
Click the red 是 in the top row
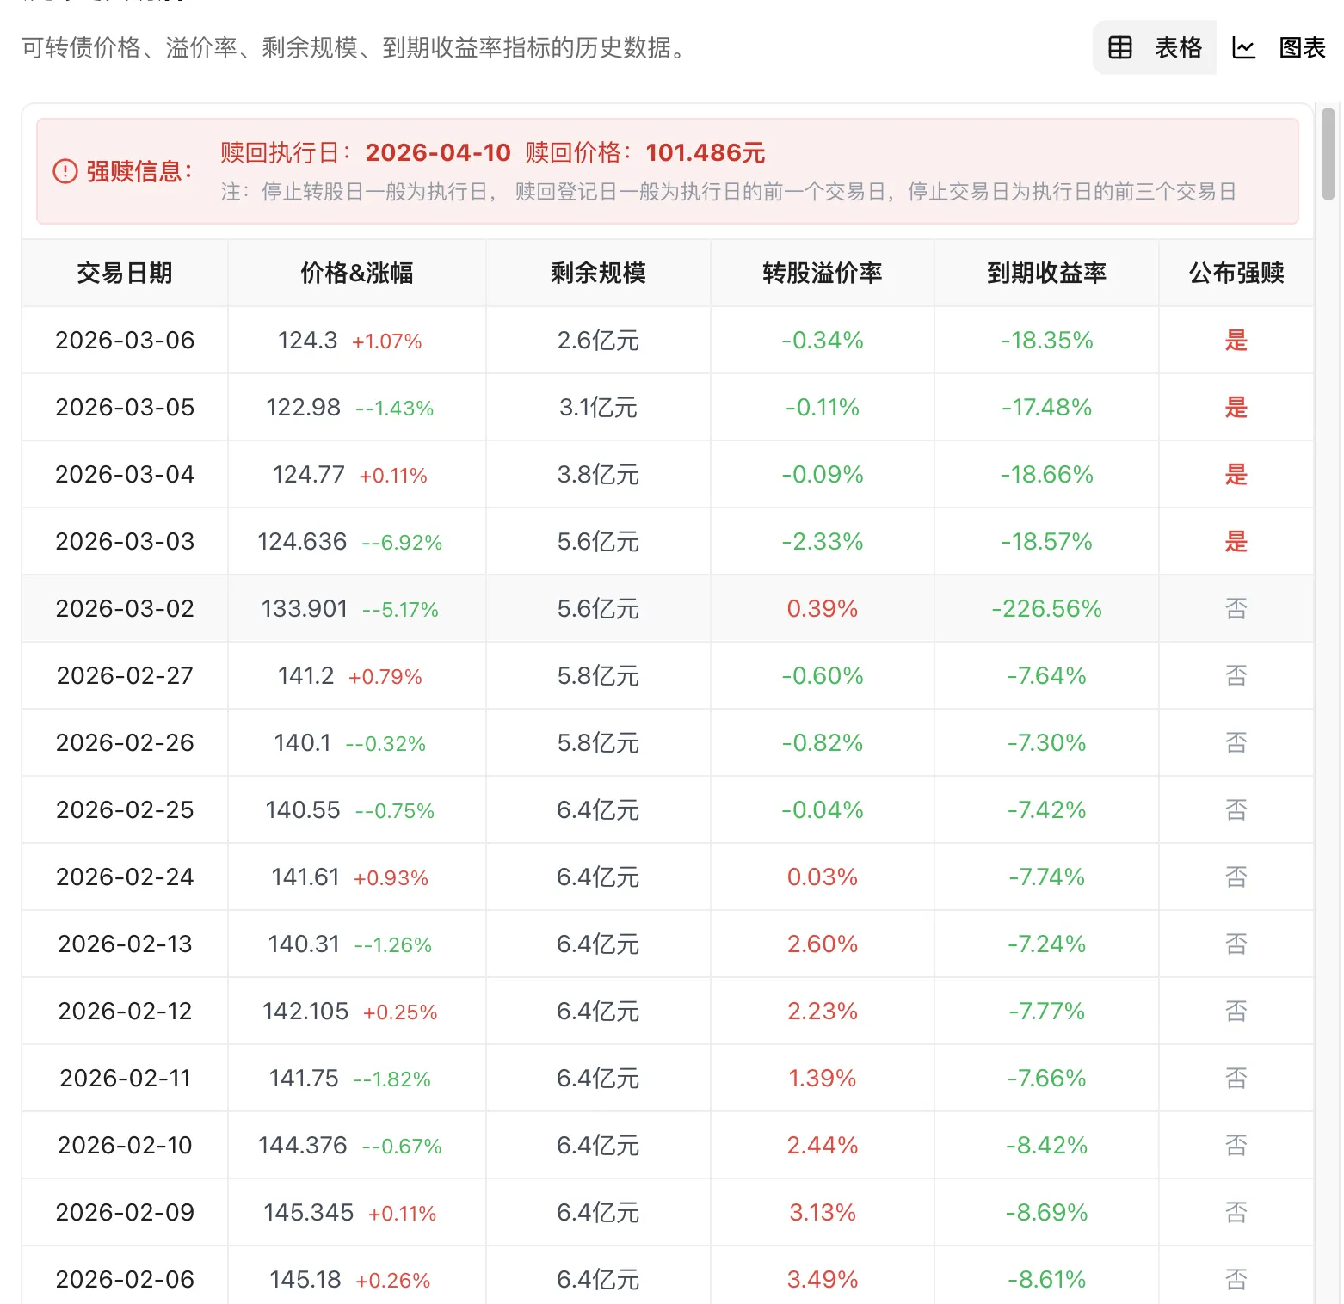pos(1236,341)
